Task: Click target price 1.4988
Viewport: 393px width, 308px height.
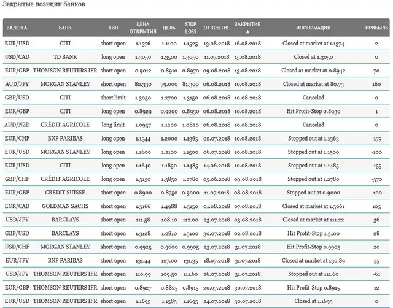Action: point(169,206)
